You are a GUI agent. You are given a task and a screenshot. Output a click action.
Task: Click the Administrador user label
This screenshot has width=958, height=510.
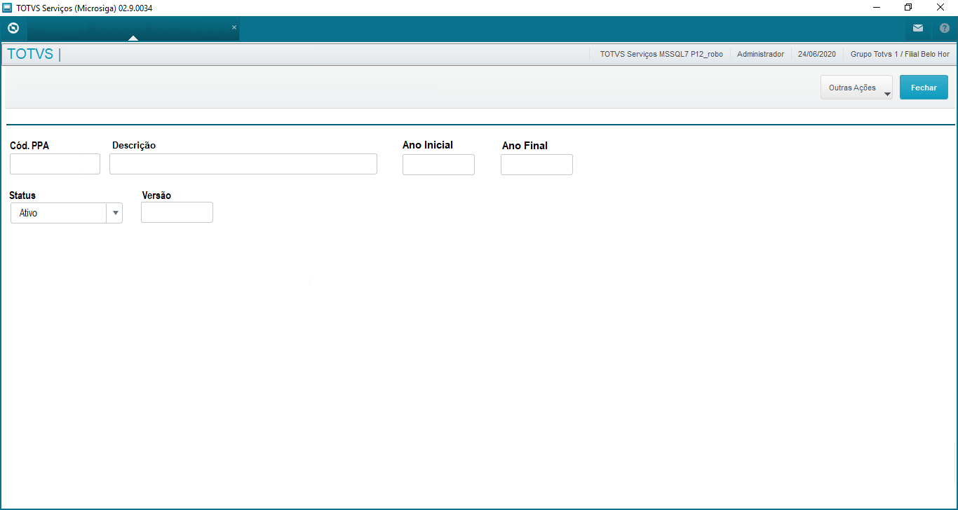click(x=760, y=54)
